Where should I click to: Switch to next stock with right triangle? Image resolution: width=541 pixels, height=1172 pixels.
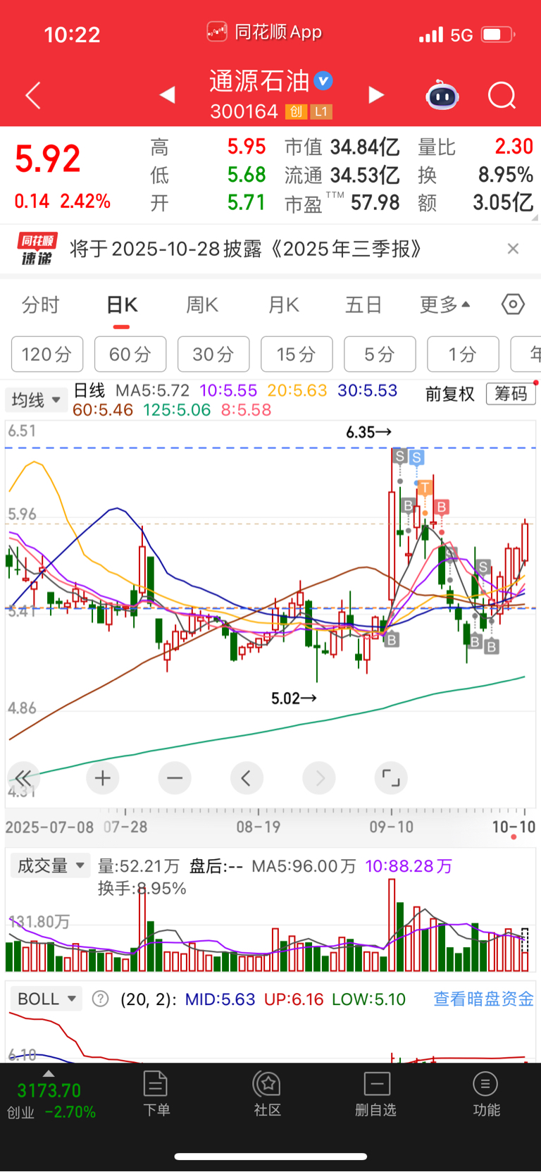377,94
